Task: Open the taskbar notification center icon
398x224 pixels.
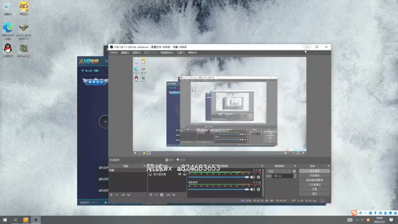Action: pyautogui.click(x=391, y=220)
